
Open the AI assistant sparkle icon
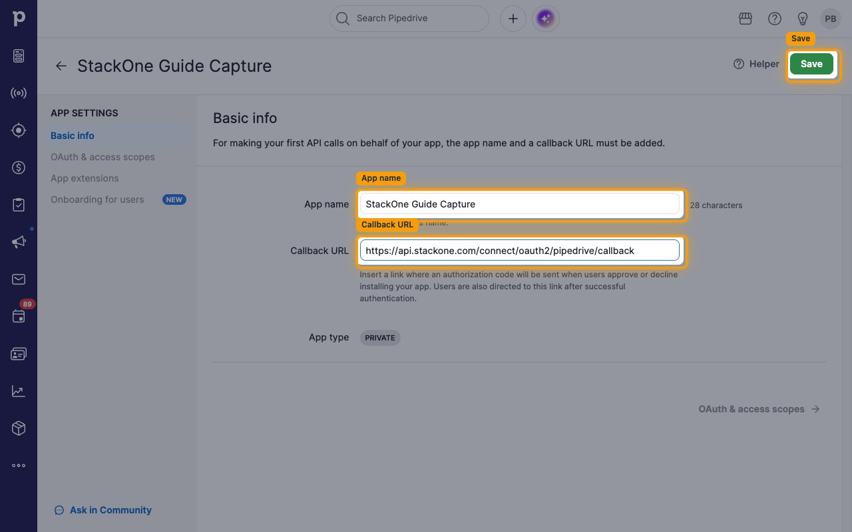546,19
